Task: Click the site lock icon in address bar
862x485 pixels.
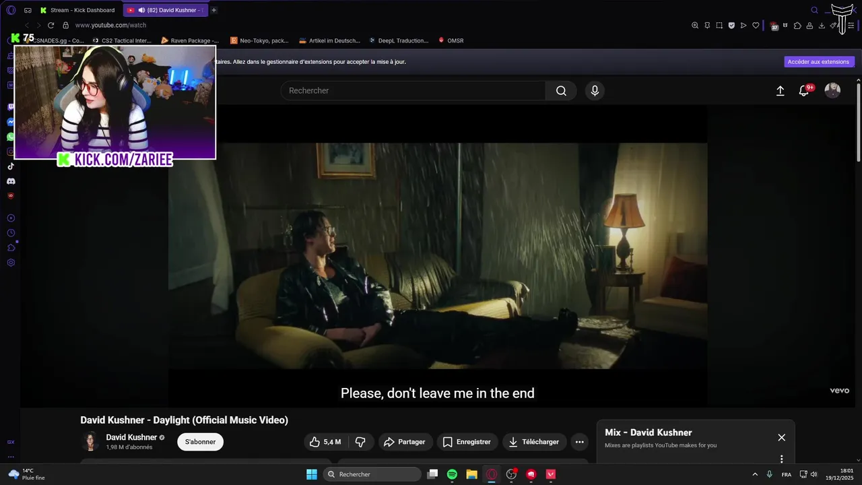Action: pyautogui.click(x=65, y=26)
